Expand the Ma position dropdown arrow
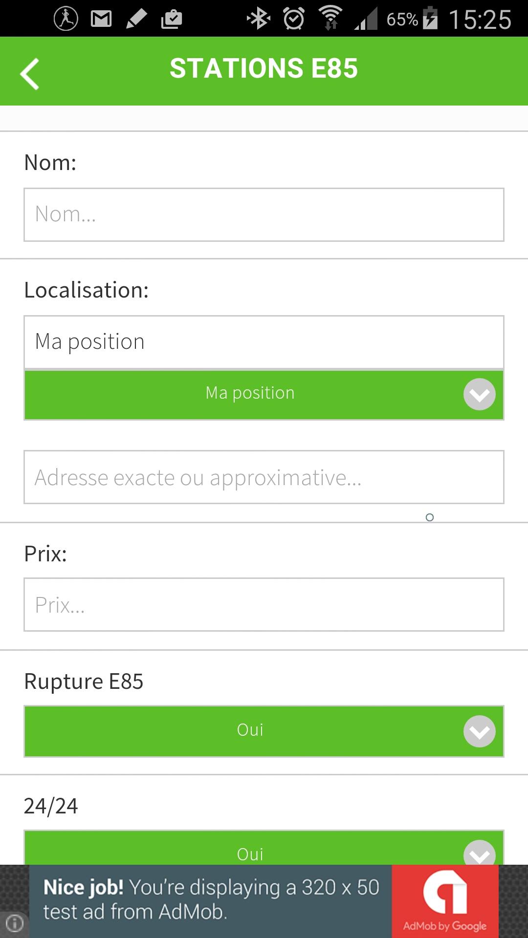528x938 pixels. [479, 394]
